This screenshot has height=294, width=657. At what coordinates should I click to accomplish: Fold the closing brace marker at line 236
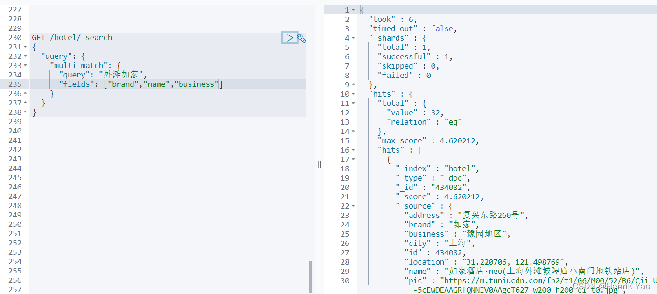tap(25, 94)
